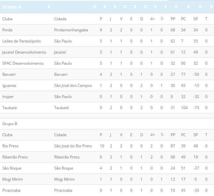
Task: Click sort arrows above 4+ column
Action: click(155, 7)
